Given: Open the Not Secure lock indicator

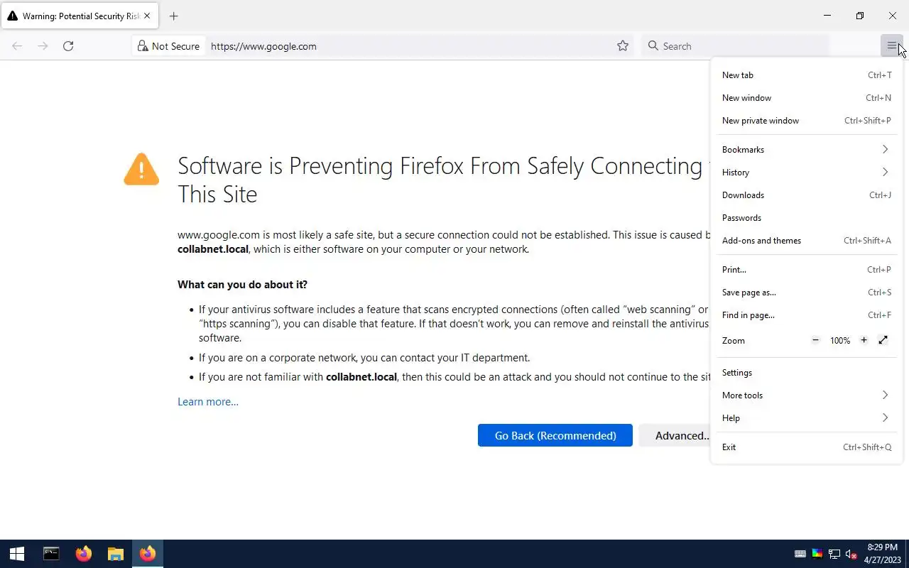Looking at the screenshot, I should point(169,46).
